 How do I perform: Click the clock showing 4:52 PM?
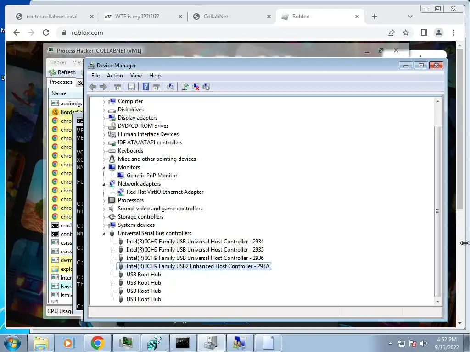click(x=447, y=343)
